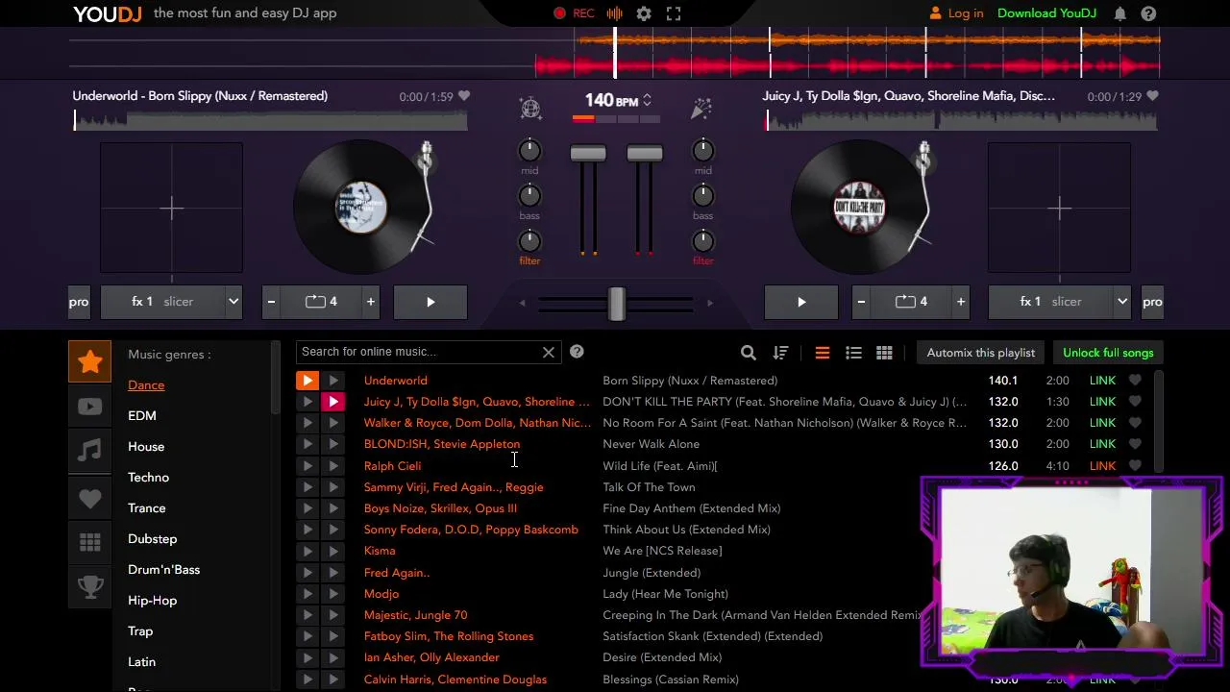1230x692 pixels.
Task: Switch to detailed list view
Action: (x=823, y=353)
